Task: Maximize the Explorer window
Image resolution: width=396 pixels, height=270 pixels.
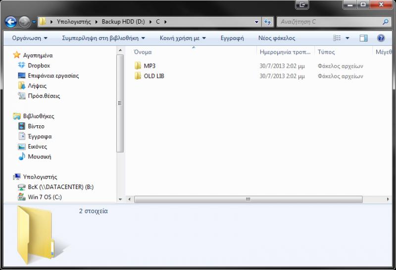Action: click(363, 4)
